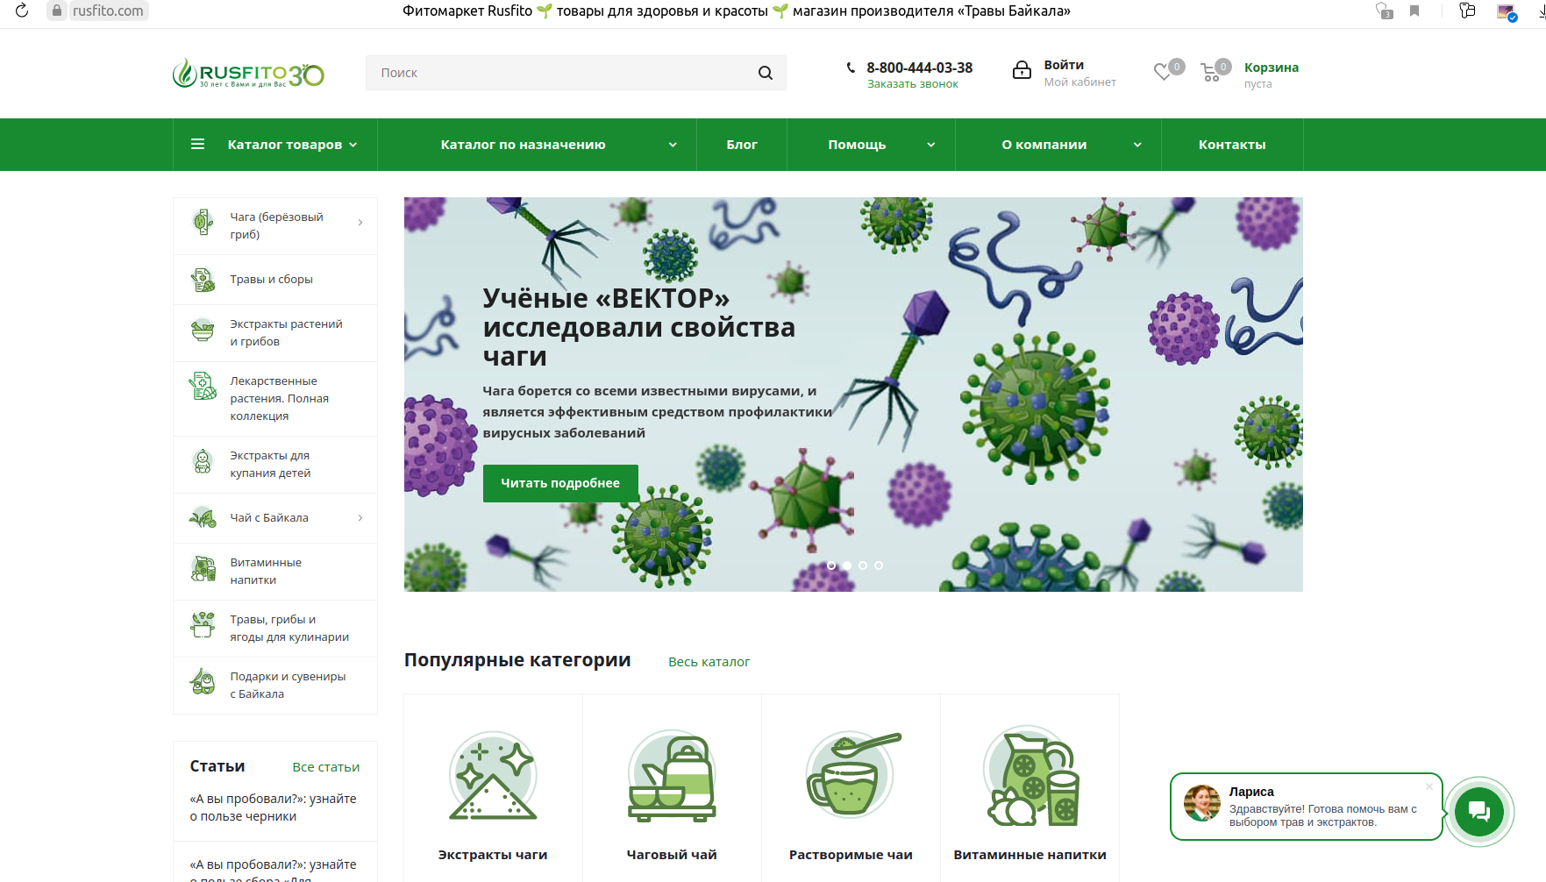Viewport: 1546px width, 882px height.
Task: Open Травы и сборы category
Action: [x=275, y=280]
